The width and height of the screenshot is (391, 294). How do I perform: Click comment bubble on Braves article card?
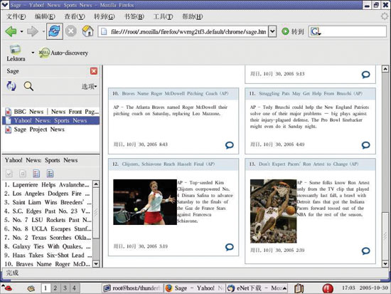(230, 145)
